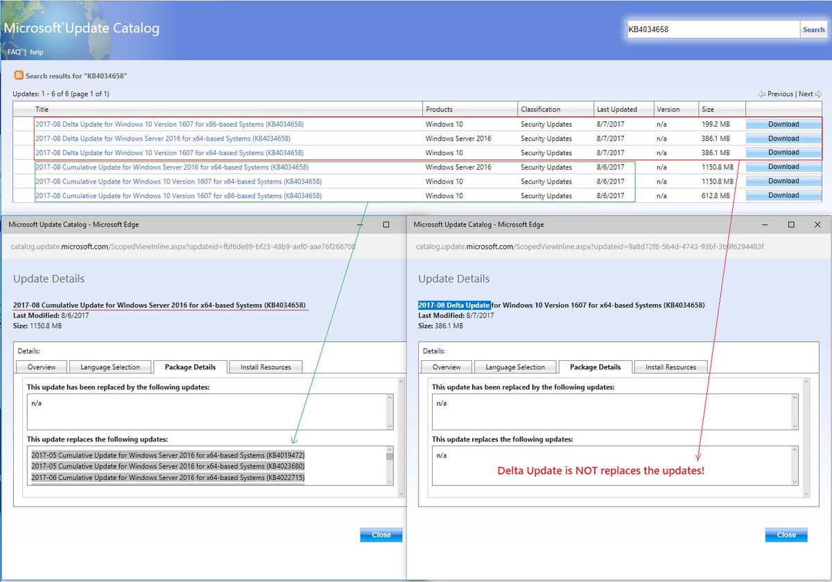Select Overview tab in right details window
Image resolution: width=832 pixels, height=582 pixels.
(x=447, y=367)
